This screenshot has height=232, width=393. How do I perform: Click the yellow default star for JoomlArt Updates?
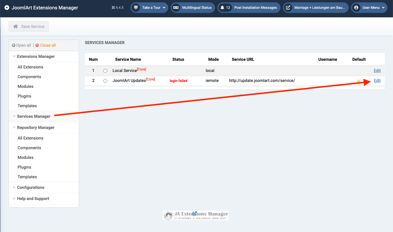(x=358, y=81)
